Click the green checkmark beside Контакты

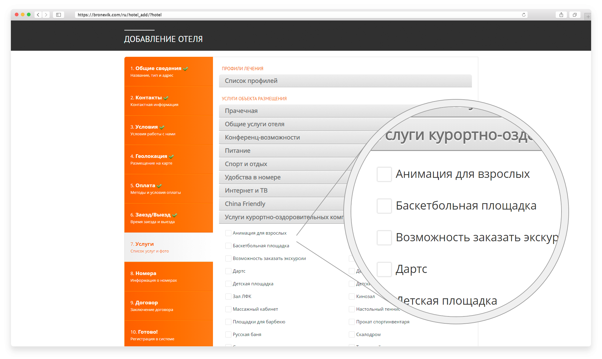point(166,98)
